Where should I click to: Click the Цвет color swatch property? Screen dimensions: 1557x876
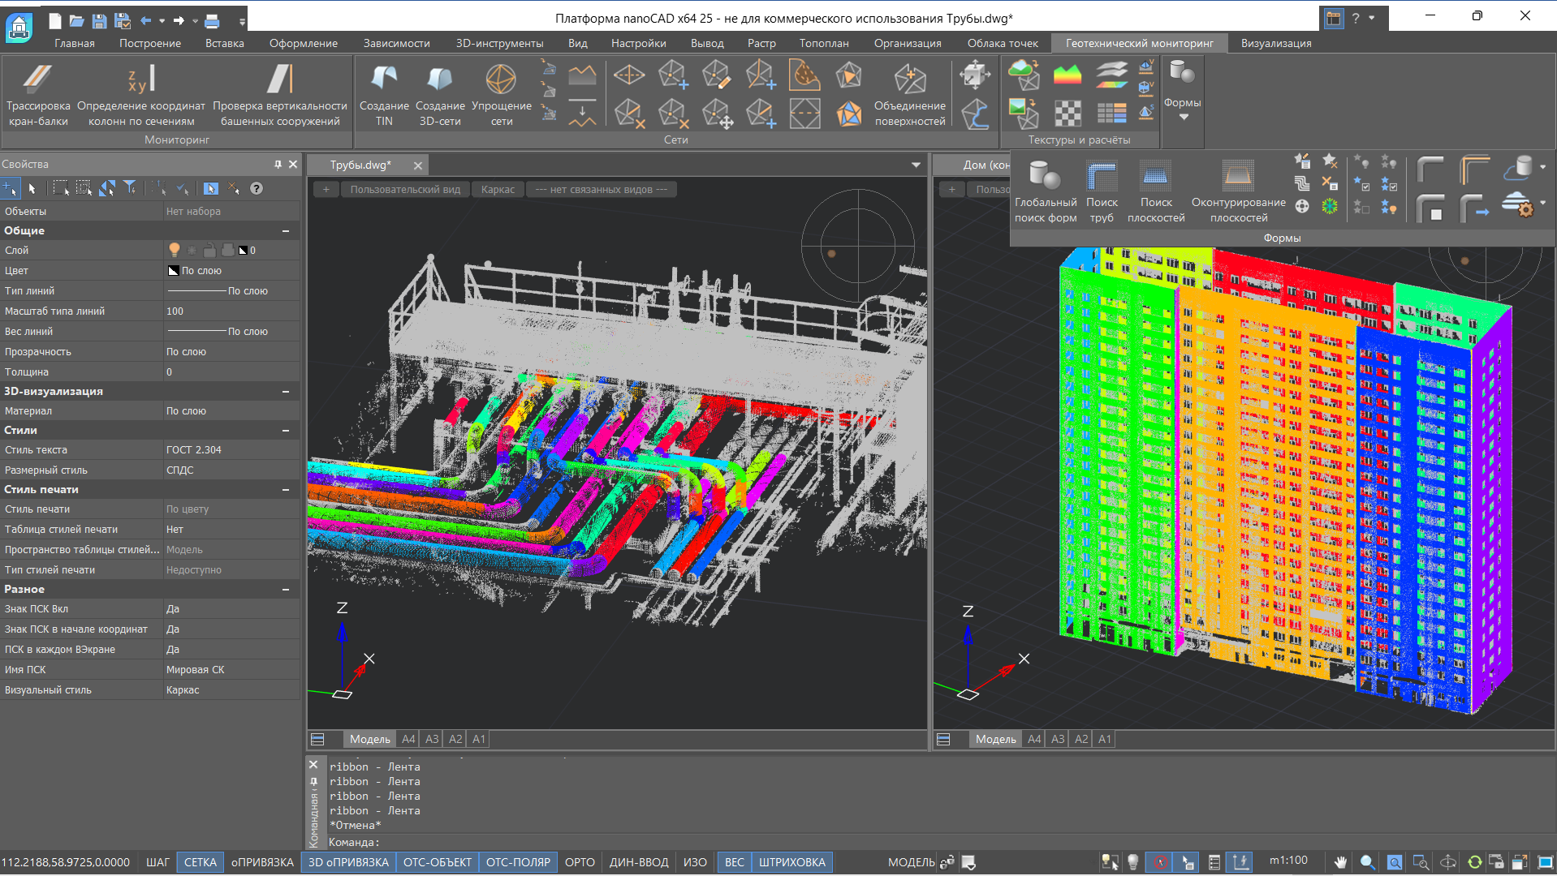(x=174, y=271)
